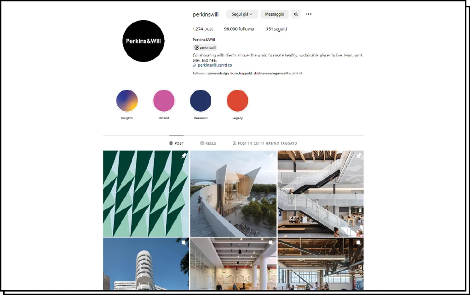This screenshot has width=471, height=295.
Task: Open the curved building rendering post
Action: [x=233, y=193]
